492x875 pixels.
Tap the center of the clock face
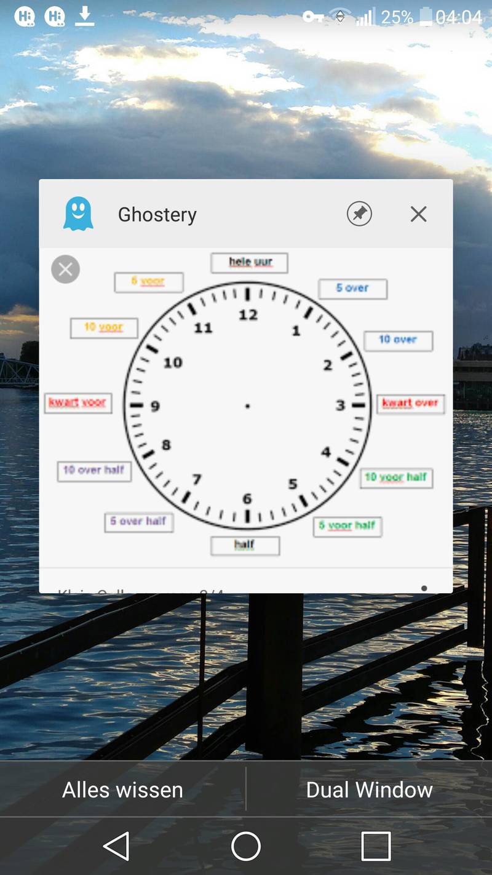coord(248,406)
